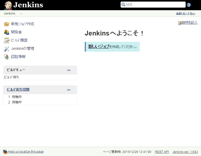Click the 認証情報 keys icon
The width and height of the screenshot is (201, 156).
coord(7,57)
